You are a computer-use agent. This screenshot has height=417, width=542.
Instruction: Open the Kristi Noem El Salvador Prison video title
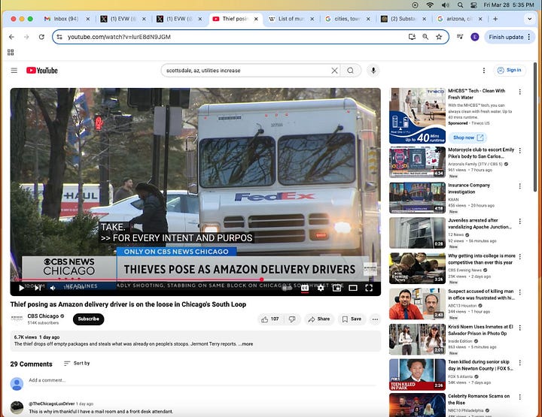click(x=480, y=330)
